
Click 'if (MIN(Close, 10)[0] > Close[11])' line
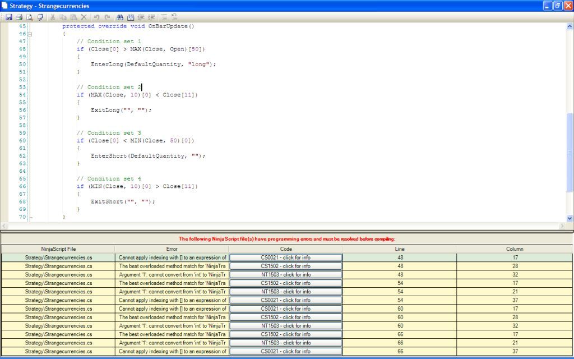[x=137, y=186]
